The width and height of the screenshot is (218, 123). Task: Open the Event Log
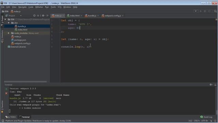[x=206, y=117]
